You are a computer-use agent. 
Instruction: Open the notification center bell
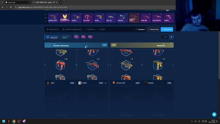(x=217, y=121)
